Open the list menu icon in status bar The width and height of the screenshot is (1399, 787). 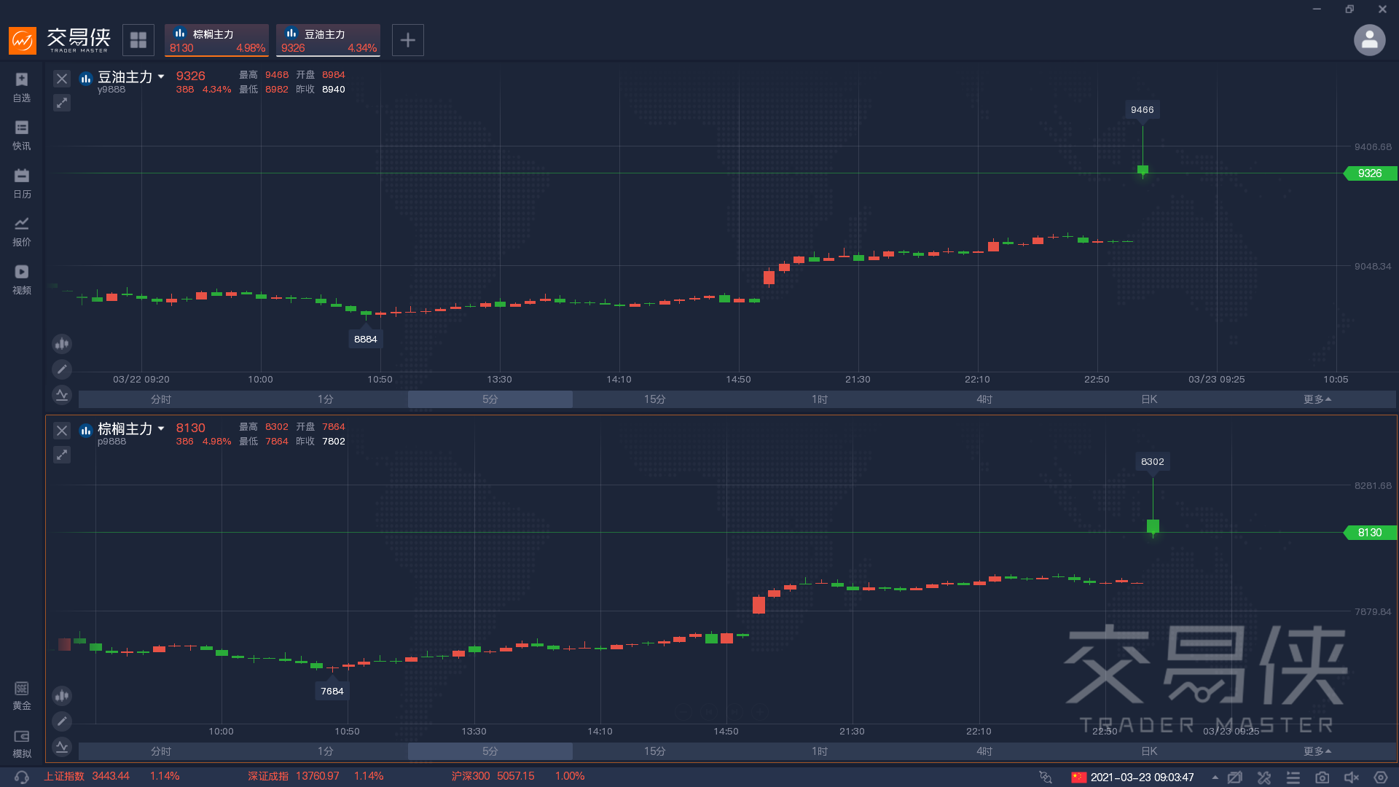point(1293,777)
